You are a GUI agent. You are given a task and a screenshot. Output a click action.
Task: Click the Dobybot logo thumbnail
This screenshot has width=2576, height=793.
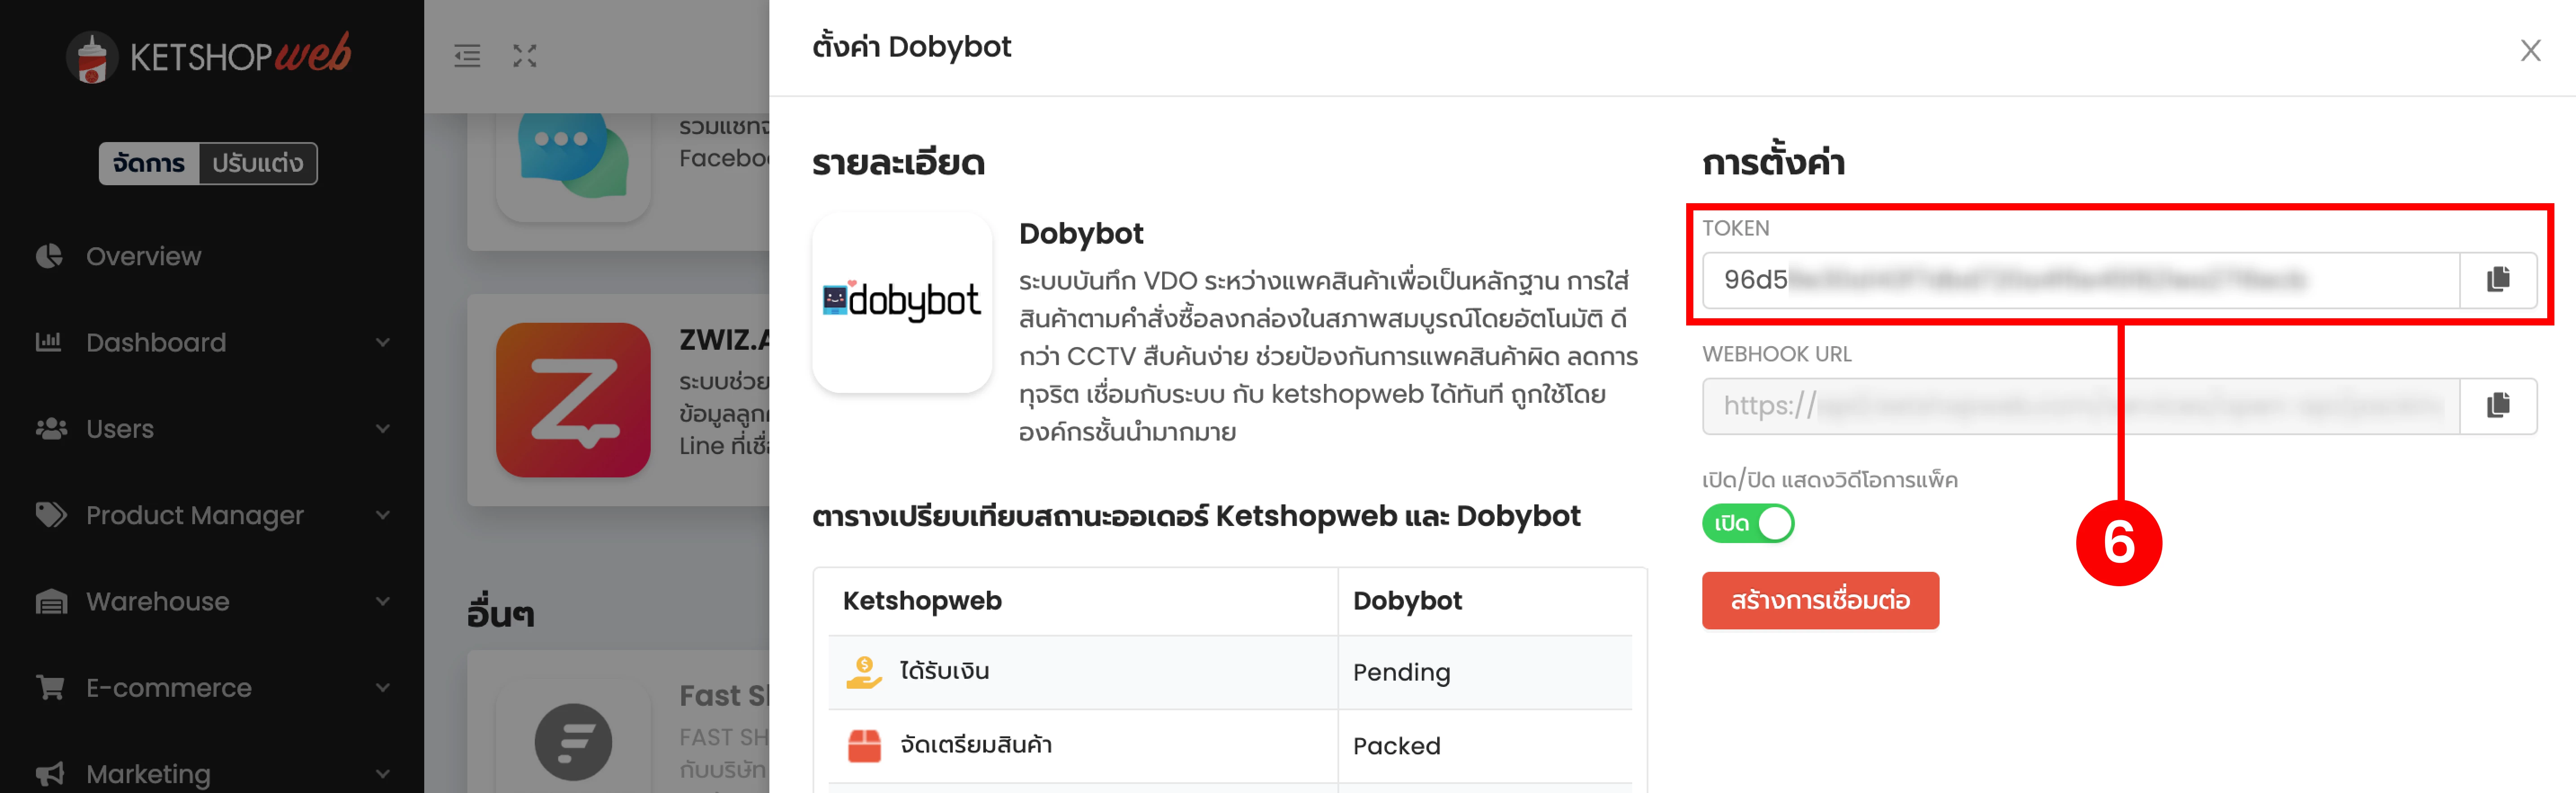click(902, 301)
